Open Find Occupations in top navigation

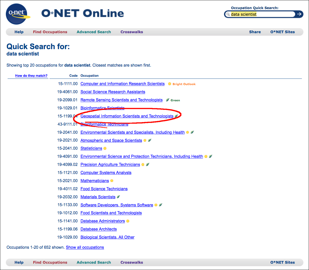tap(50, 32)
